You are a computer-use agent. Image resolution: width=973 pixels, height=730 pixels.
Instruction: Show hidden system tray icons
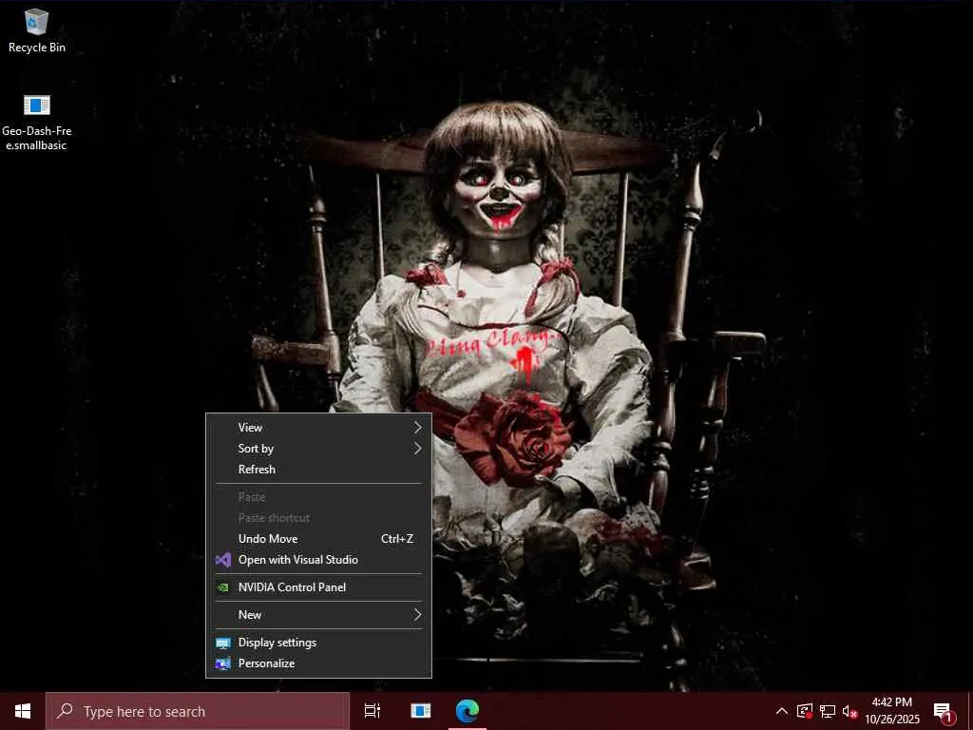pos(782,711)
